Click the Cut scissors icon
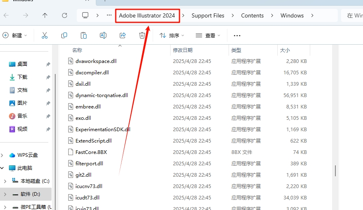The height and width of the screenshot is (210, 363). click(44, 35)
